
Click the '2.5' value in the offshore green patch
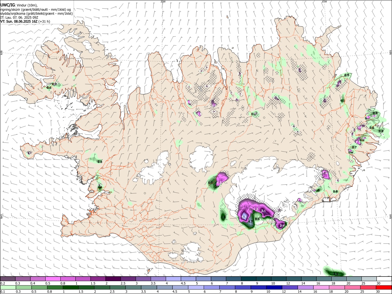click(x=336, y=274)
